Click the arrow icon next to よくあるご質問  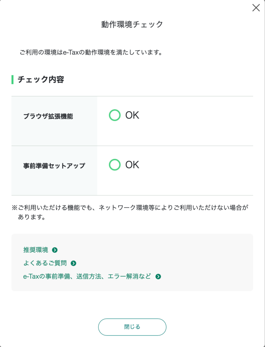click(x=73, y=263)
